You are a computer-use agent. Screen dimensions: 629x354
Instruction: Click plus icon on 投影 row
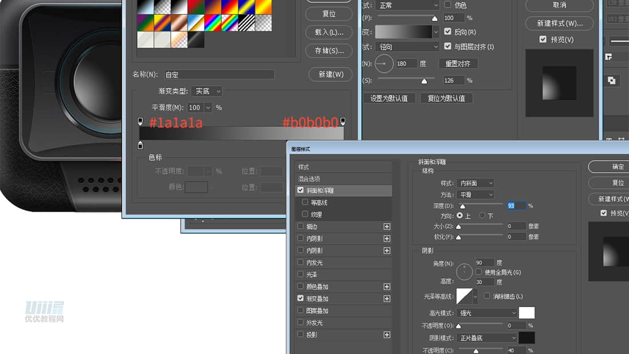coord(387,335)
